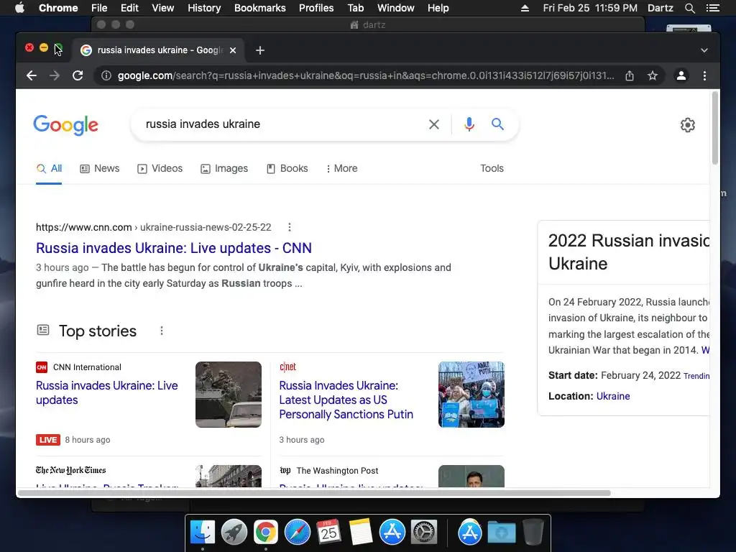Go back using the browser back arrow
Viewport: 736px width, 552px height.
(32, 75)
